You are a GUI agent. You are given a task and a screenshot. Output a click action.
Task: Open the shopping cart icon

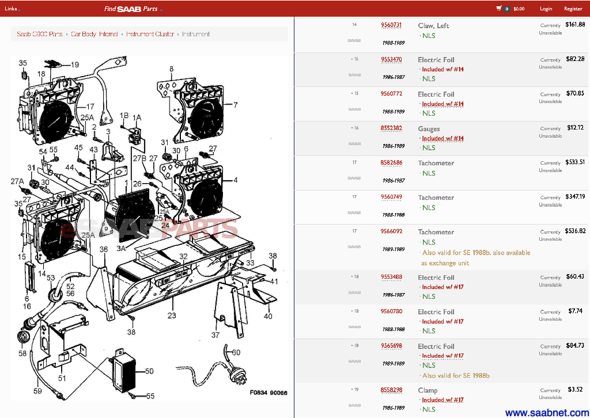(499, 9)
